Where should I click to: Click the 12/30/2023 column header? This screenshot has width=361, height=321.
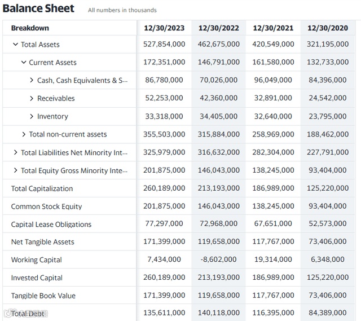pos(164,28)
